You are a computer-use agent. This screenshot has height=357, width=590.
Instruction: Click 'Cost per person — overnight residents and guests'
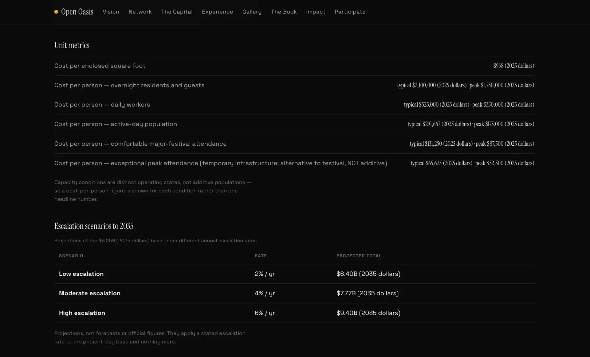click(x=129, y=85)
